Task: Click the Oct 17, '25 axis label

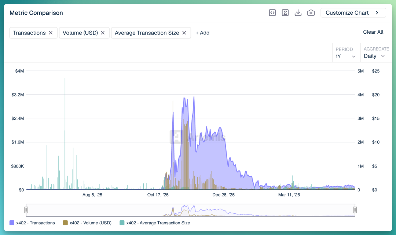Action: point(158,195)
